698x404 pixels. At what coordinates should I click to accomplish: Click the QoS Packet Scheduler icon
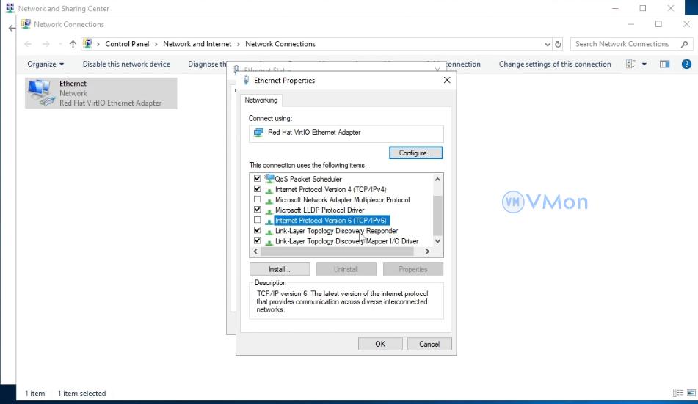pos(269,179)
